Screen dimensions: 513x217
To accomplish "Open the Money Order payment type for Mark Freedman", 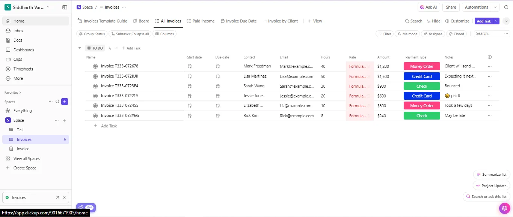I will click(x=422, y=66).
